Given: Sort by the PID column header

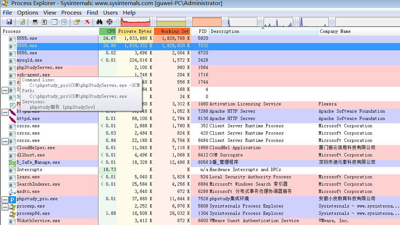Looking at the screenshot, I should pyautogui.click(x=200, y=31).
